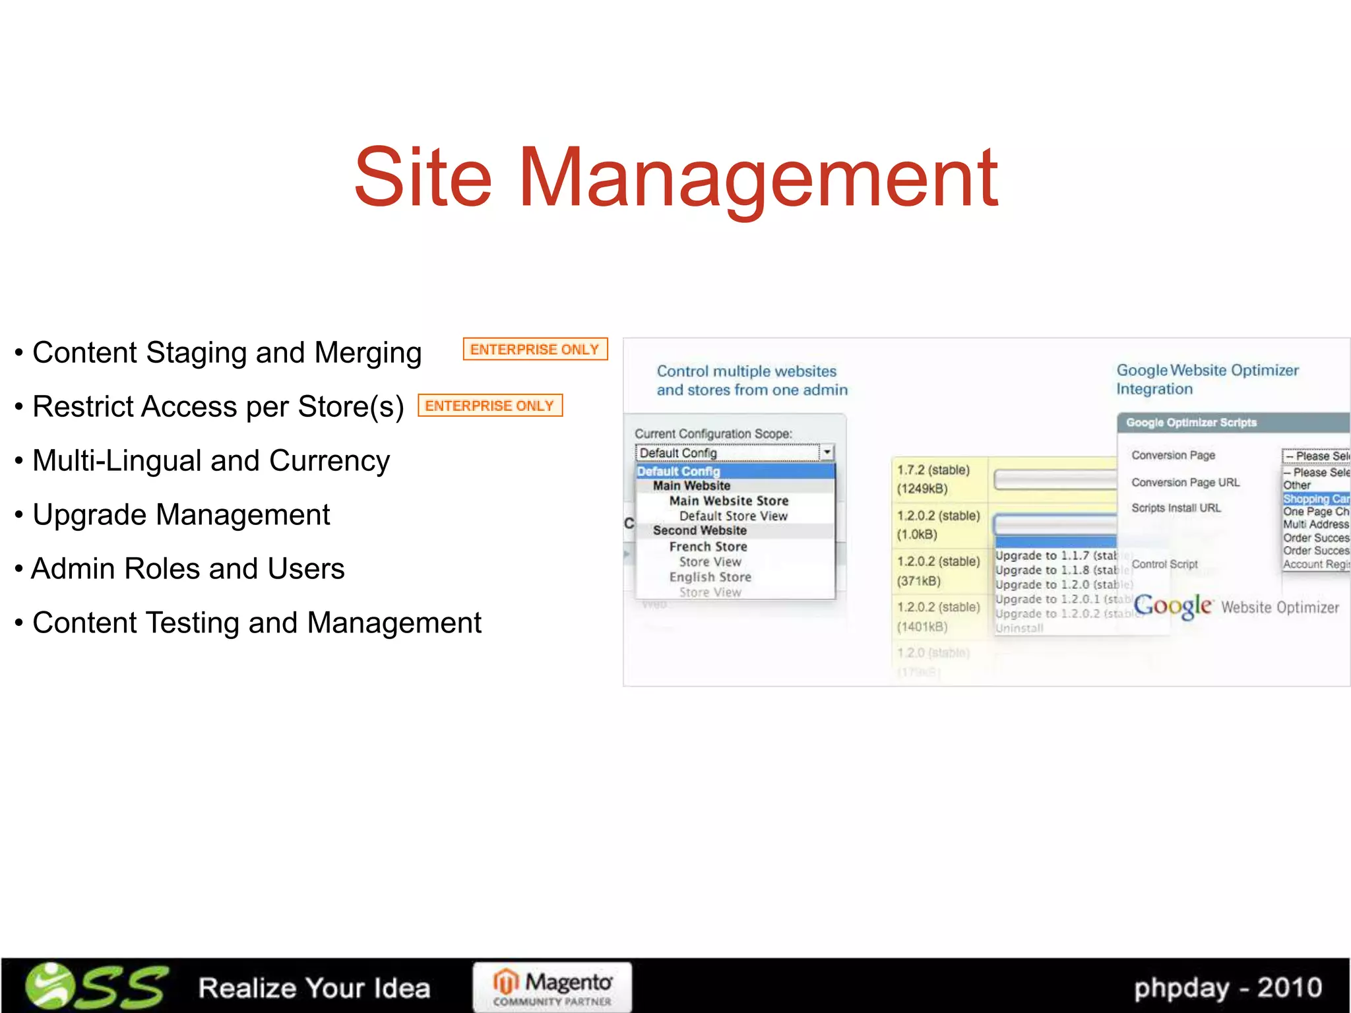
Task: Open the Conversion Page Please Select dropdown
Action: pyautogui.click(x=1316, y=456)
